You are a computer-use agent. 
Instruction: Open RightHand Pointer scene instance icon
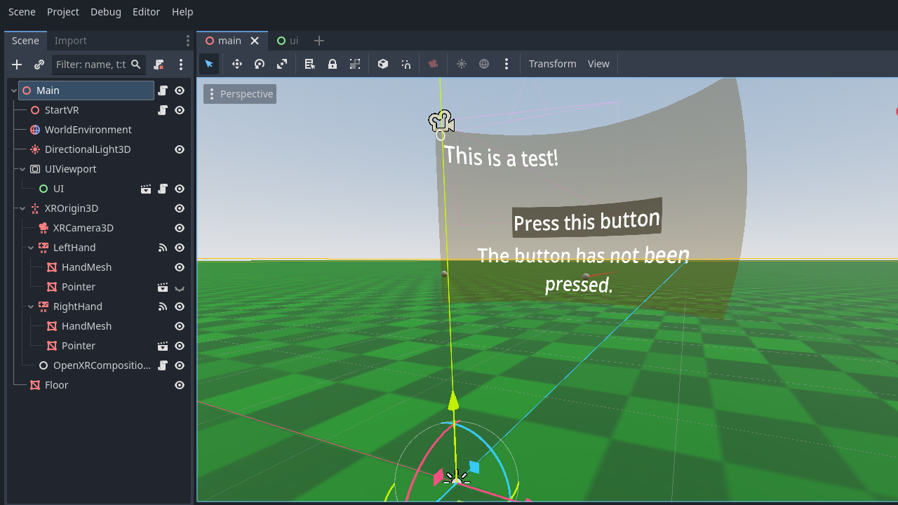pyautogui.click(x=163, y=346)
